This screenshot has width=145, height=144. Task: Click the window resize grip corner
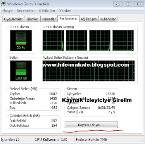point(143,141)
